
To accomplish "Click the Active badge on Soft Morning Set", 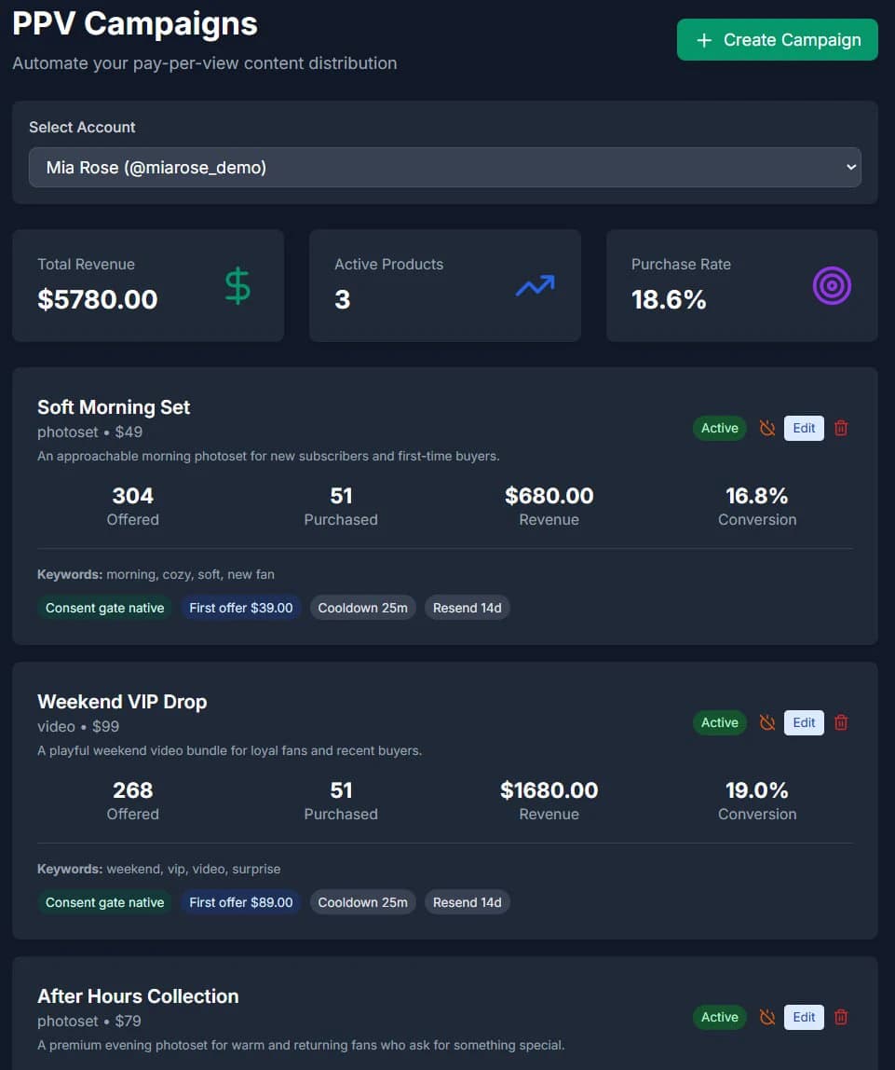I will [x=720, y=428].
